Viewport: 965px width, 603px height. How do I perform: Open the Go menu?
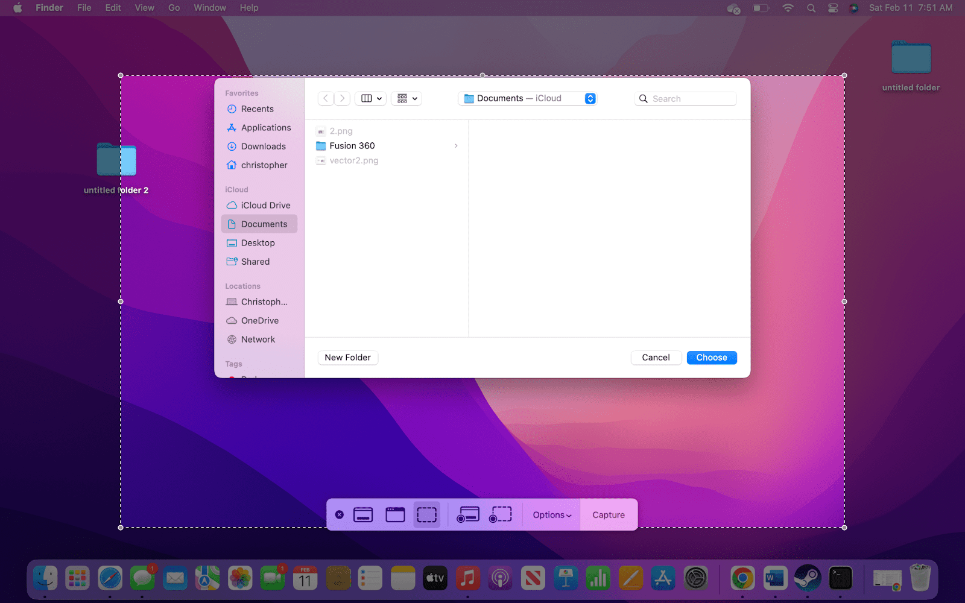point(174,8)
